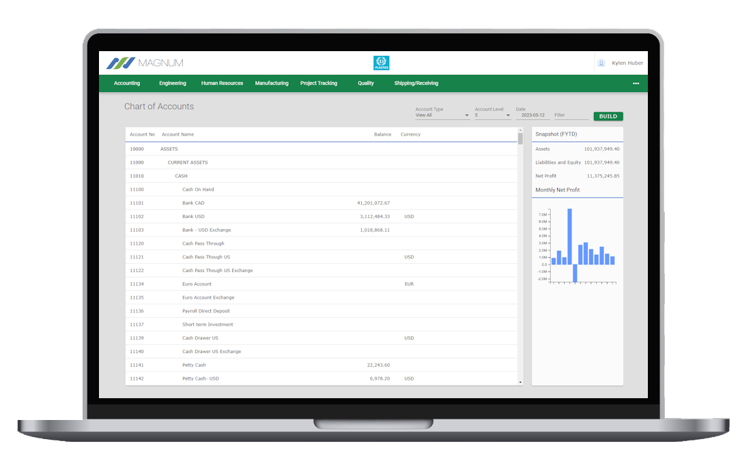The width and height of the screenshot is (753, 465).
Task: Click the scroll down arrow in accounts table
Action: pyautogui.click(x=520, y=382)
